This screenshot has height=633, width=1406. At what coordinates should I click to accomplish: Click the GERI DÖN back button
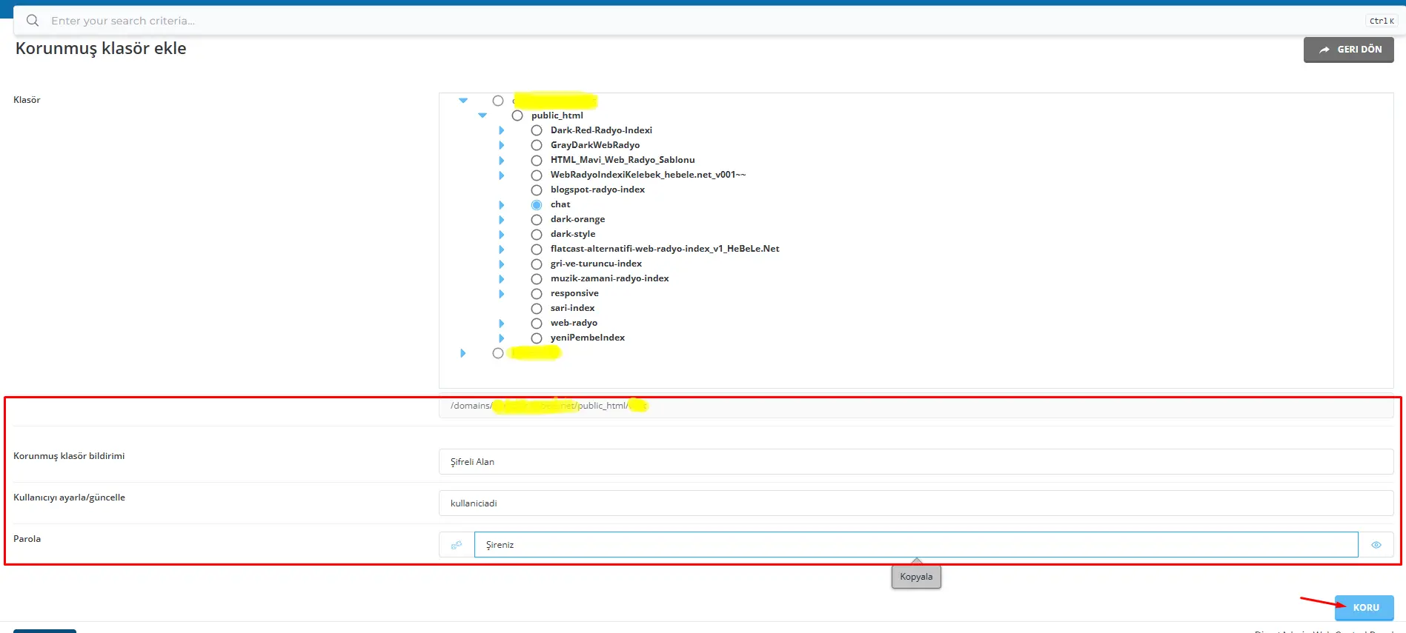(x=1348, y=50)
